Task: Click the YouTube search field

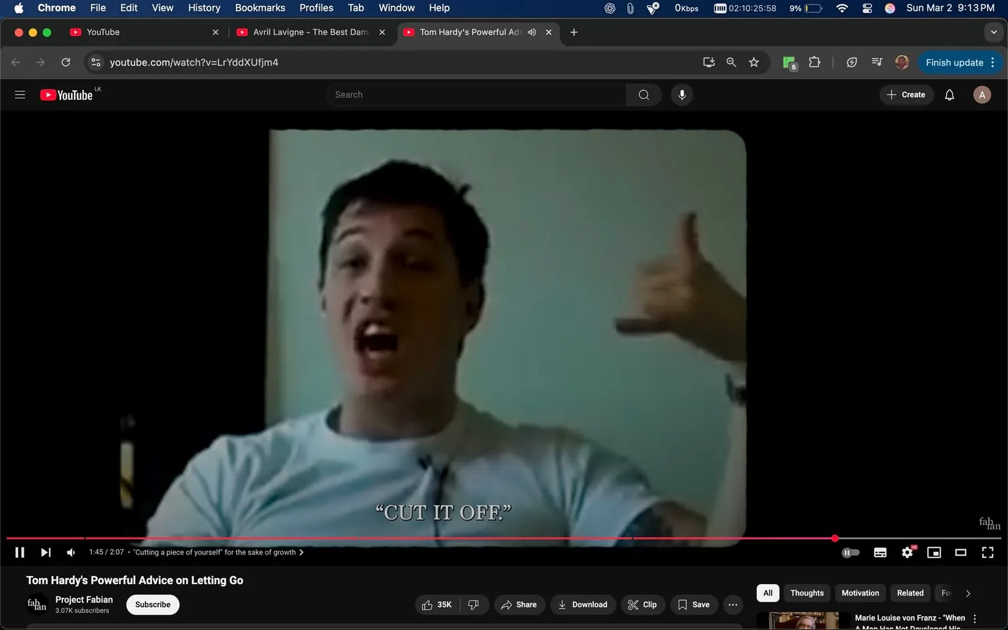Action: (476, 94)
